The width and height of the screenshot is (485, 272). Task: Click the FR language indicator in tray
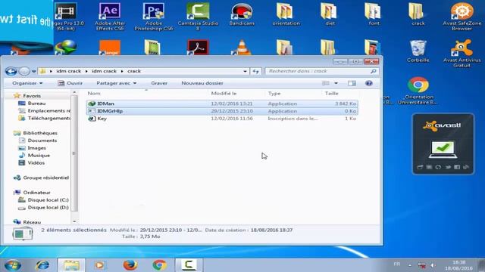pos(397,264)
